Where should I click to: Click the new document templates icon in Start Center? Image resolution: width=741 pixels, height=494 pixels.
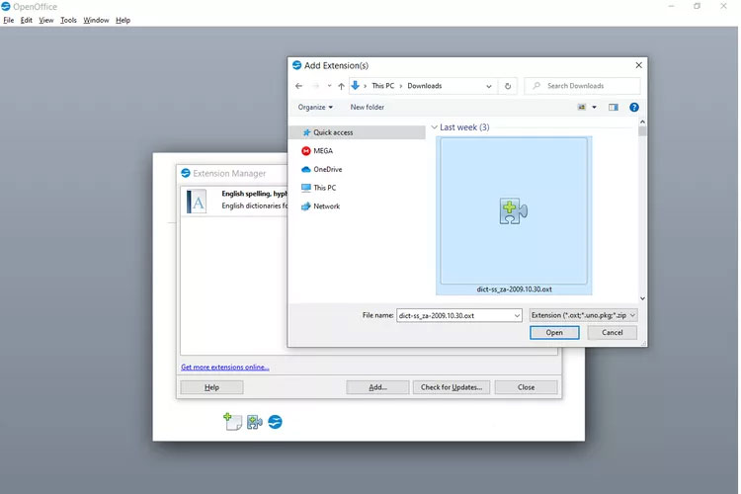coord(232,422)
